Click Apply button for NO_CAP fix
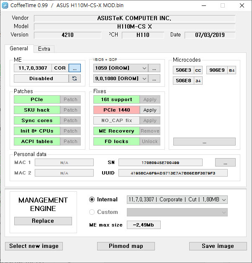This screenshot has width=252, height=263. pyautogui.click(x=150, y=120)
